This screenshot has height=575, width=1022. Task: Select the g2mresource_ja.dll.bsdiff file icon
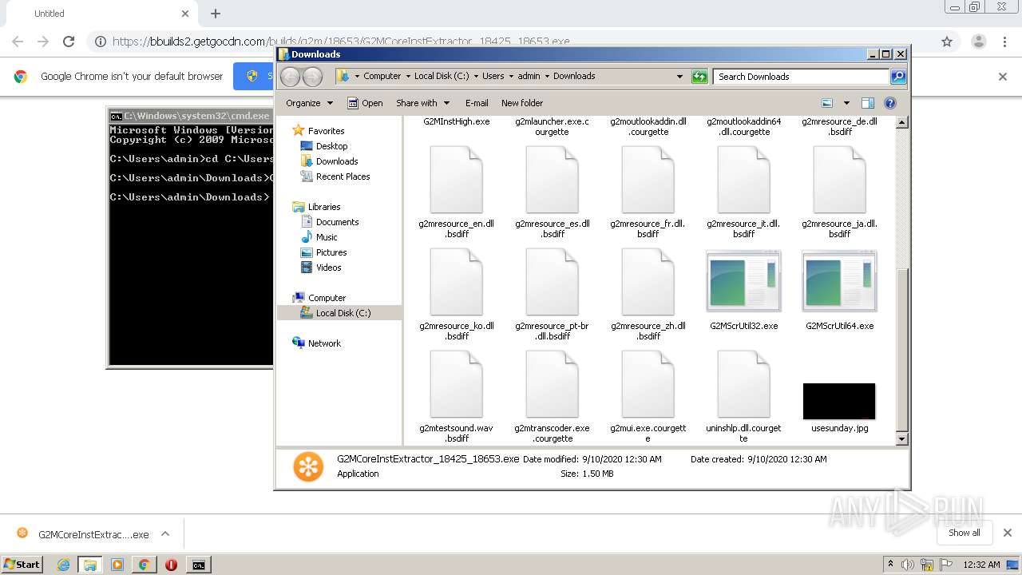(x=839, y=180)
